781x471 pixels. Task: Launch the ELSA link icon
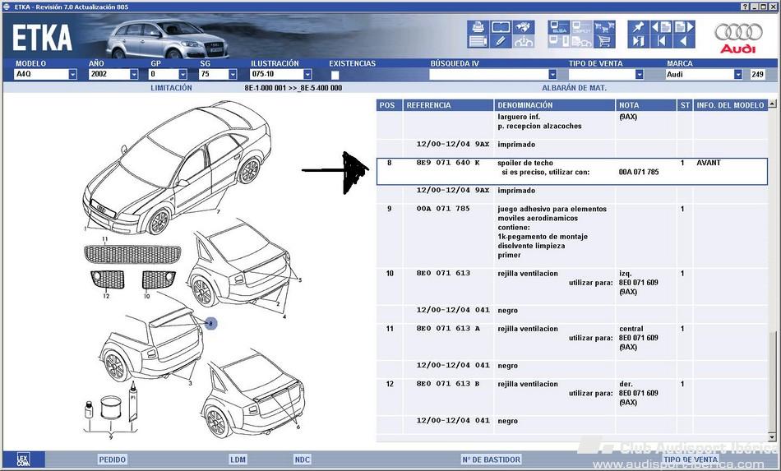(x=559, y=27)
